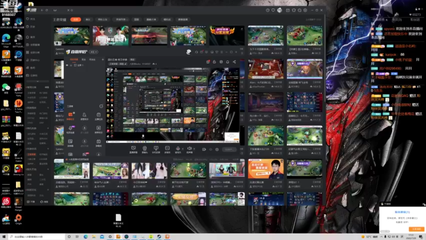The image size is (426, 240).
Task: Open Among Us desktop shortcut
Action: tap(19, 170)
